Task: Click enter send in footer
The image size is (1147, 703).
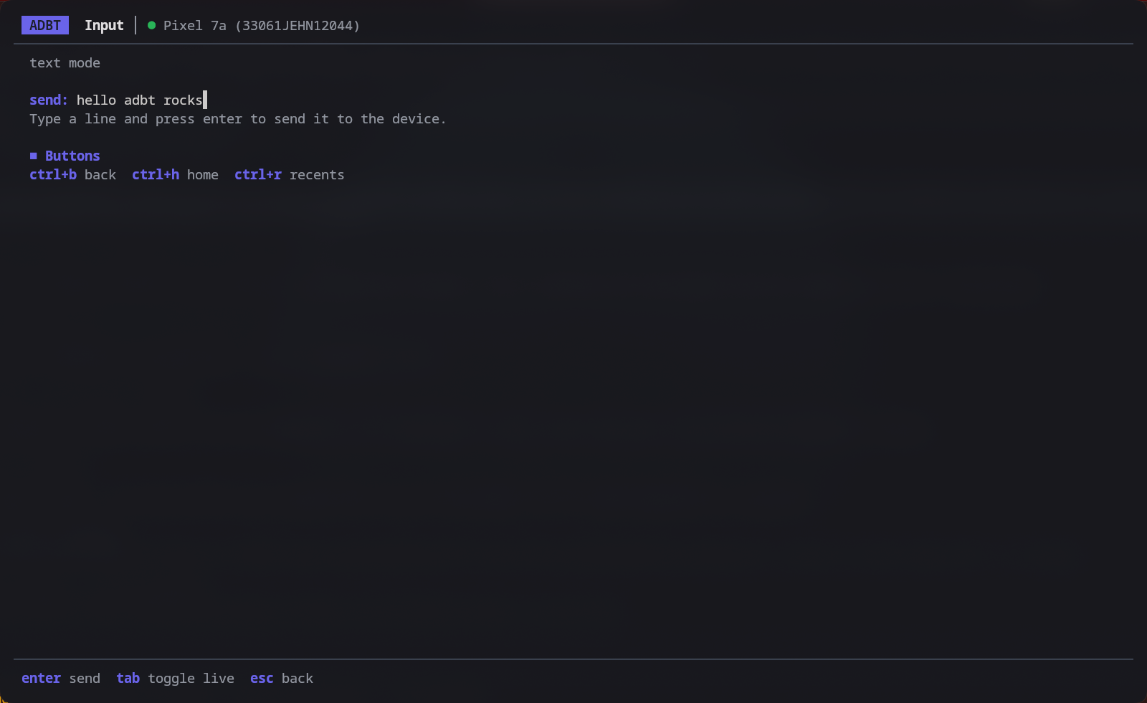Action: pos(61,678)
